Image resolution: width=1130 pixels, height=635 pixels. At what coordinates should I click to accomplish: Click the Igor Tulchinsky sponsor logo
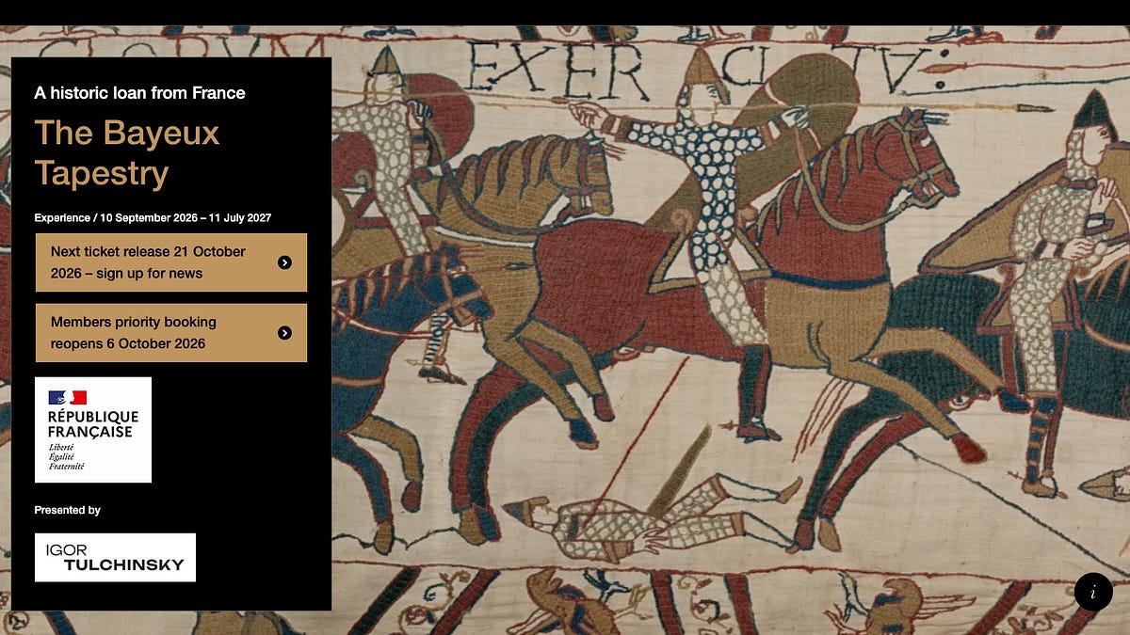coord(115,558)
